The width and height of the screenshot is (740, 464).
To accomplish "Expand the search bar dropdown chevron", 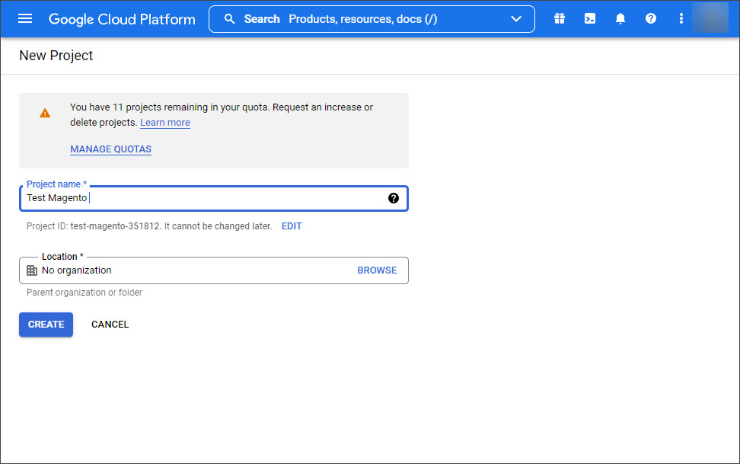I will click(516, 19).
